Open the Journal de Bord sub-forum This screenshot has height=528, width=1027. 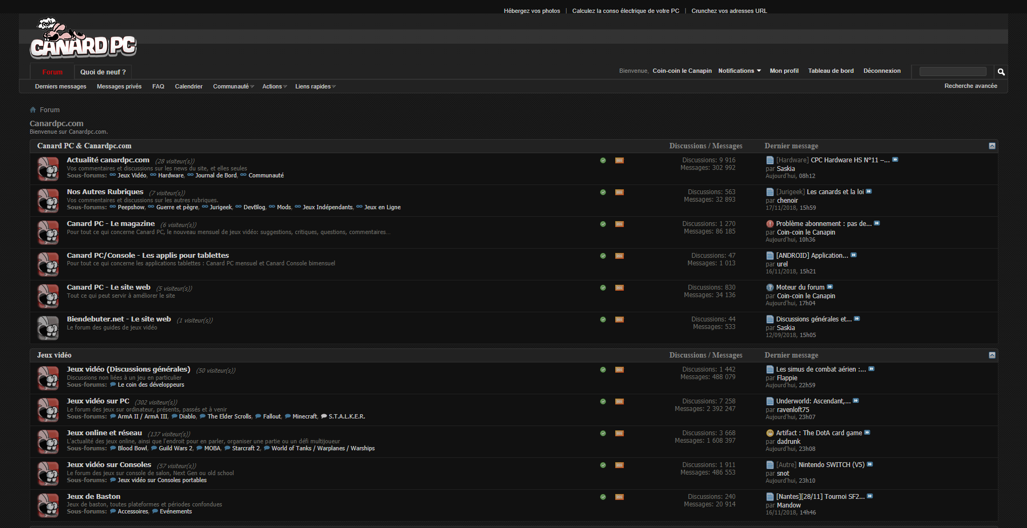pyautogui.click(x=216, y=175)
